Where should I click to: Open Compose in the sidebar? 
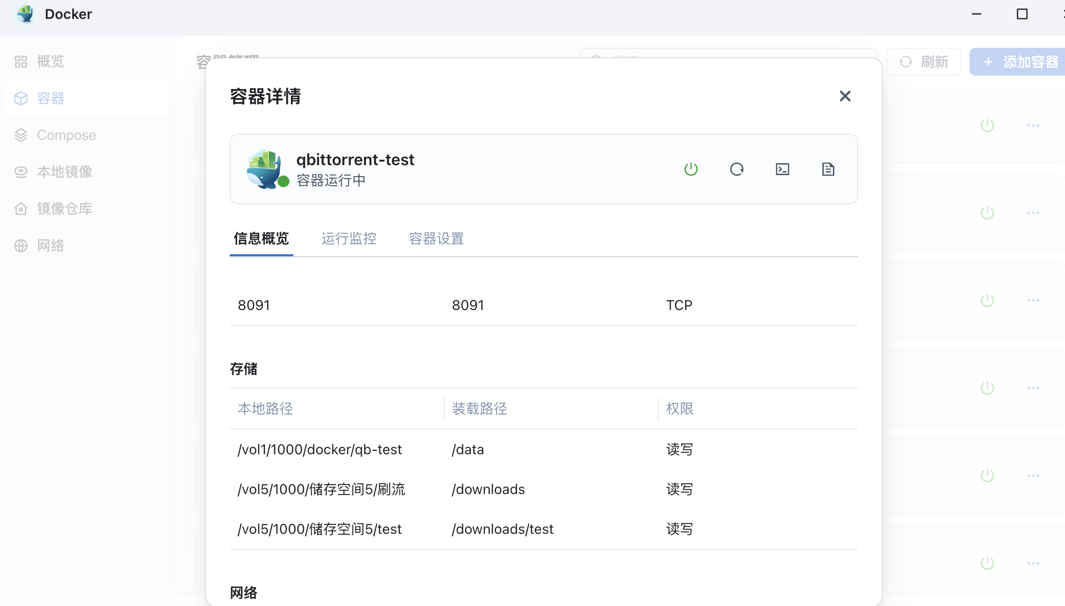(87, 135)
